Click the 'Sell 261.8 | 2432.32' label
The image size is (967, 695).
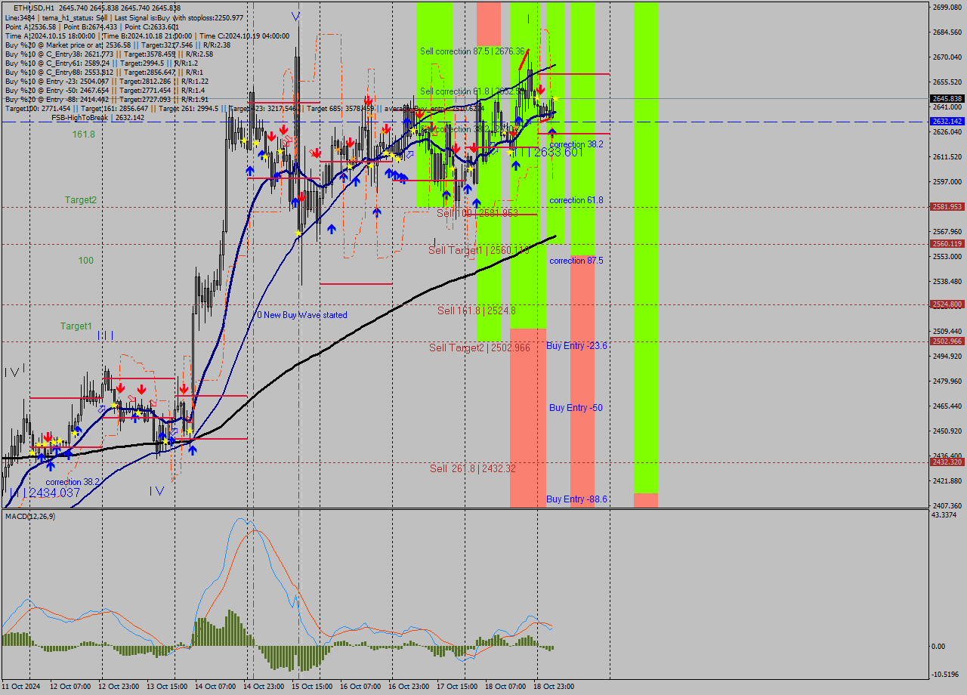tap(473, 468)
